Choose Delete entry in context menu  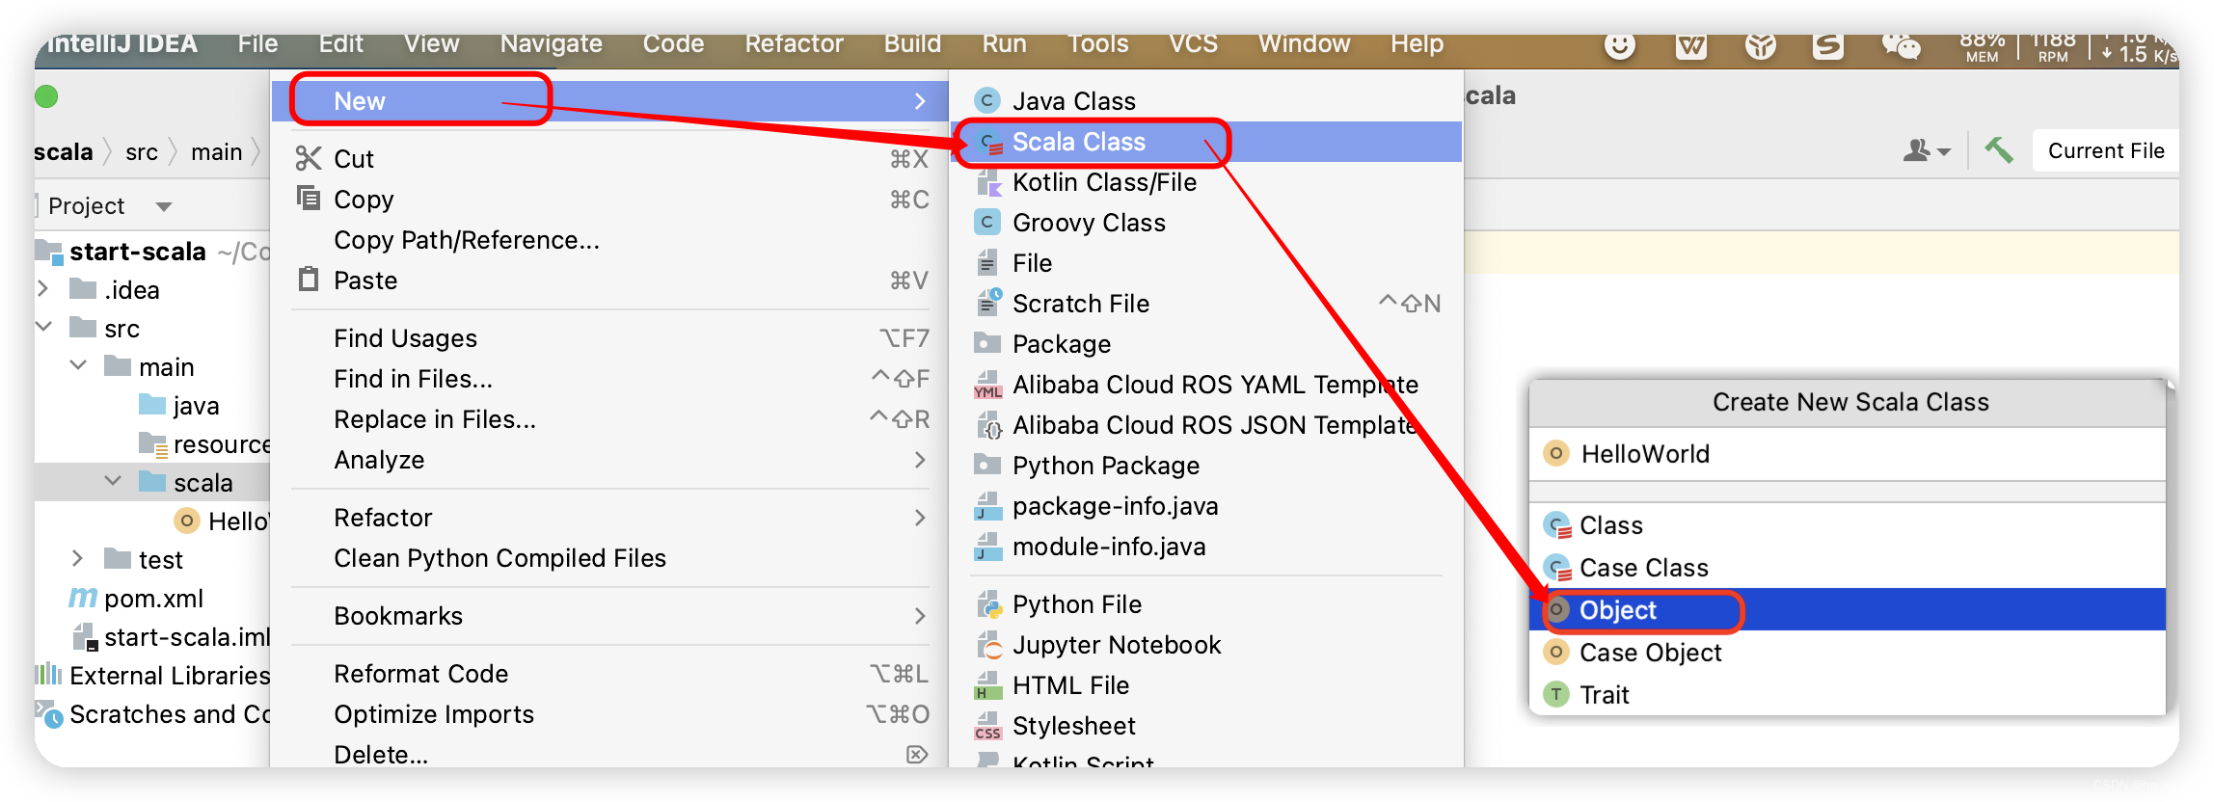coord(611,754)
